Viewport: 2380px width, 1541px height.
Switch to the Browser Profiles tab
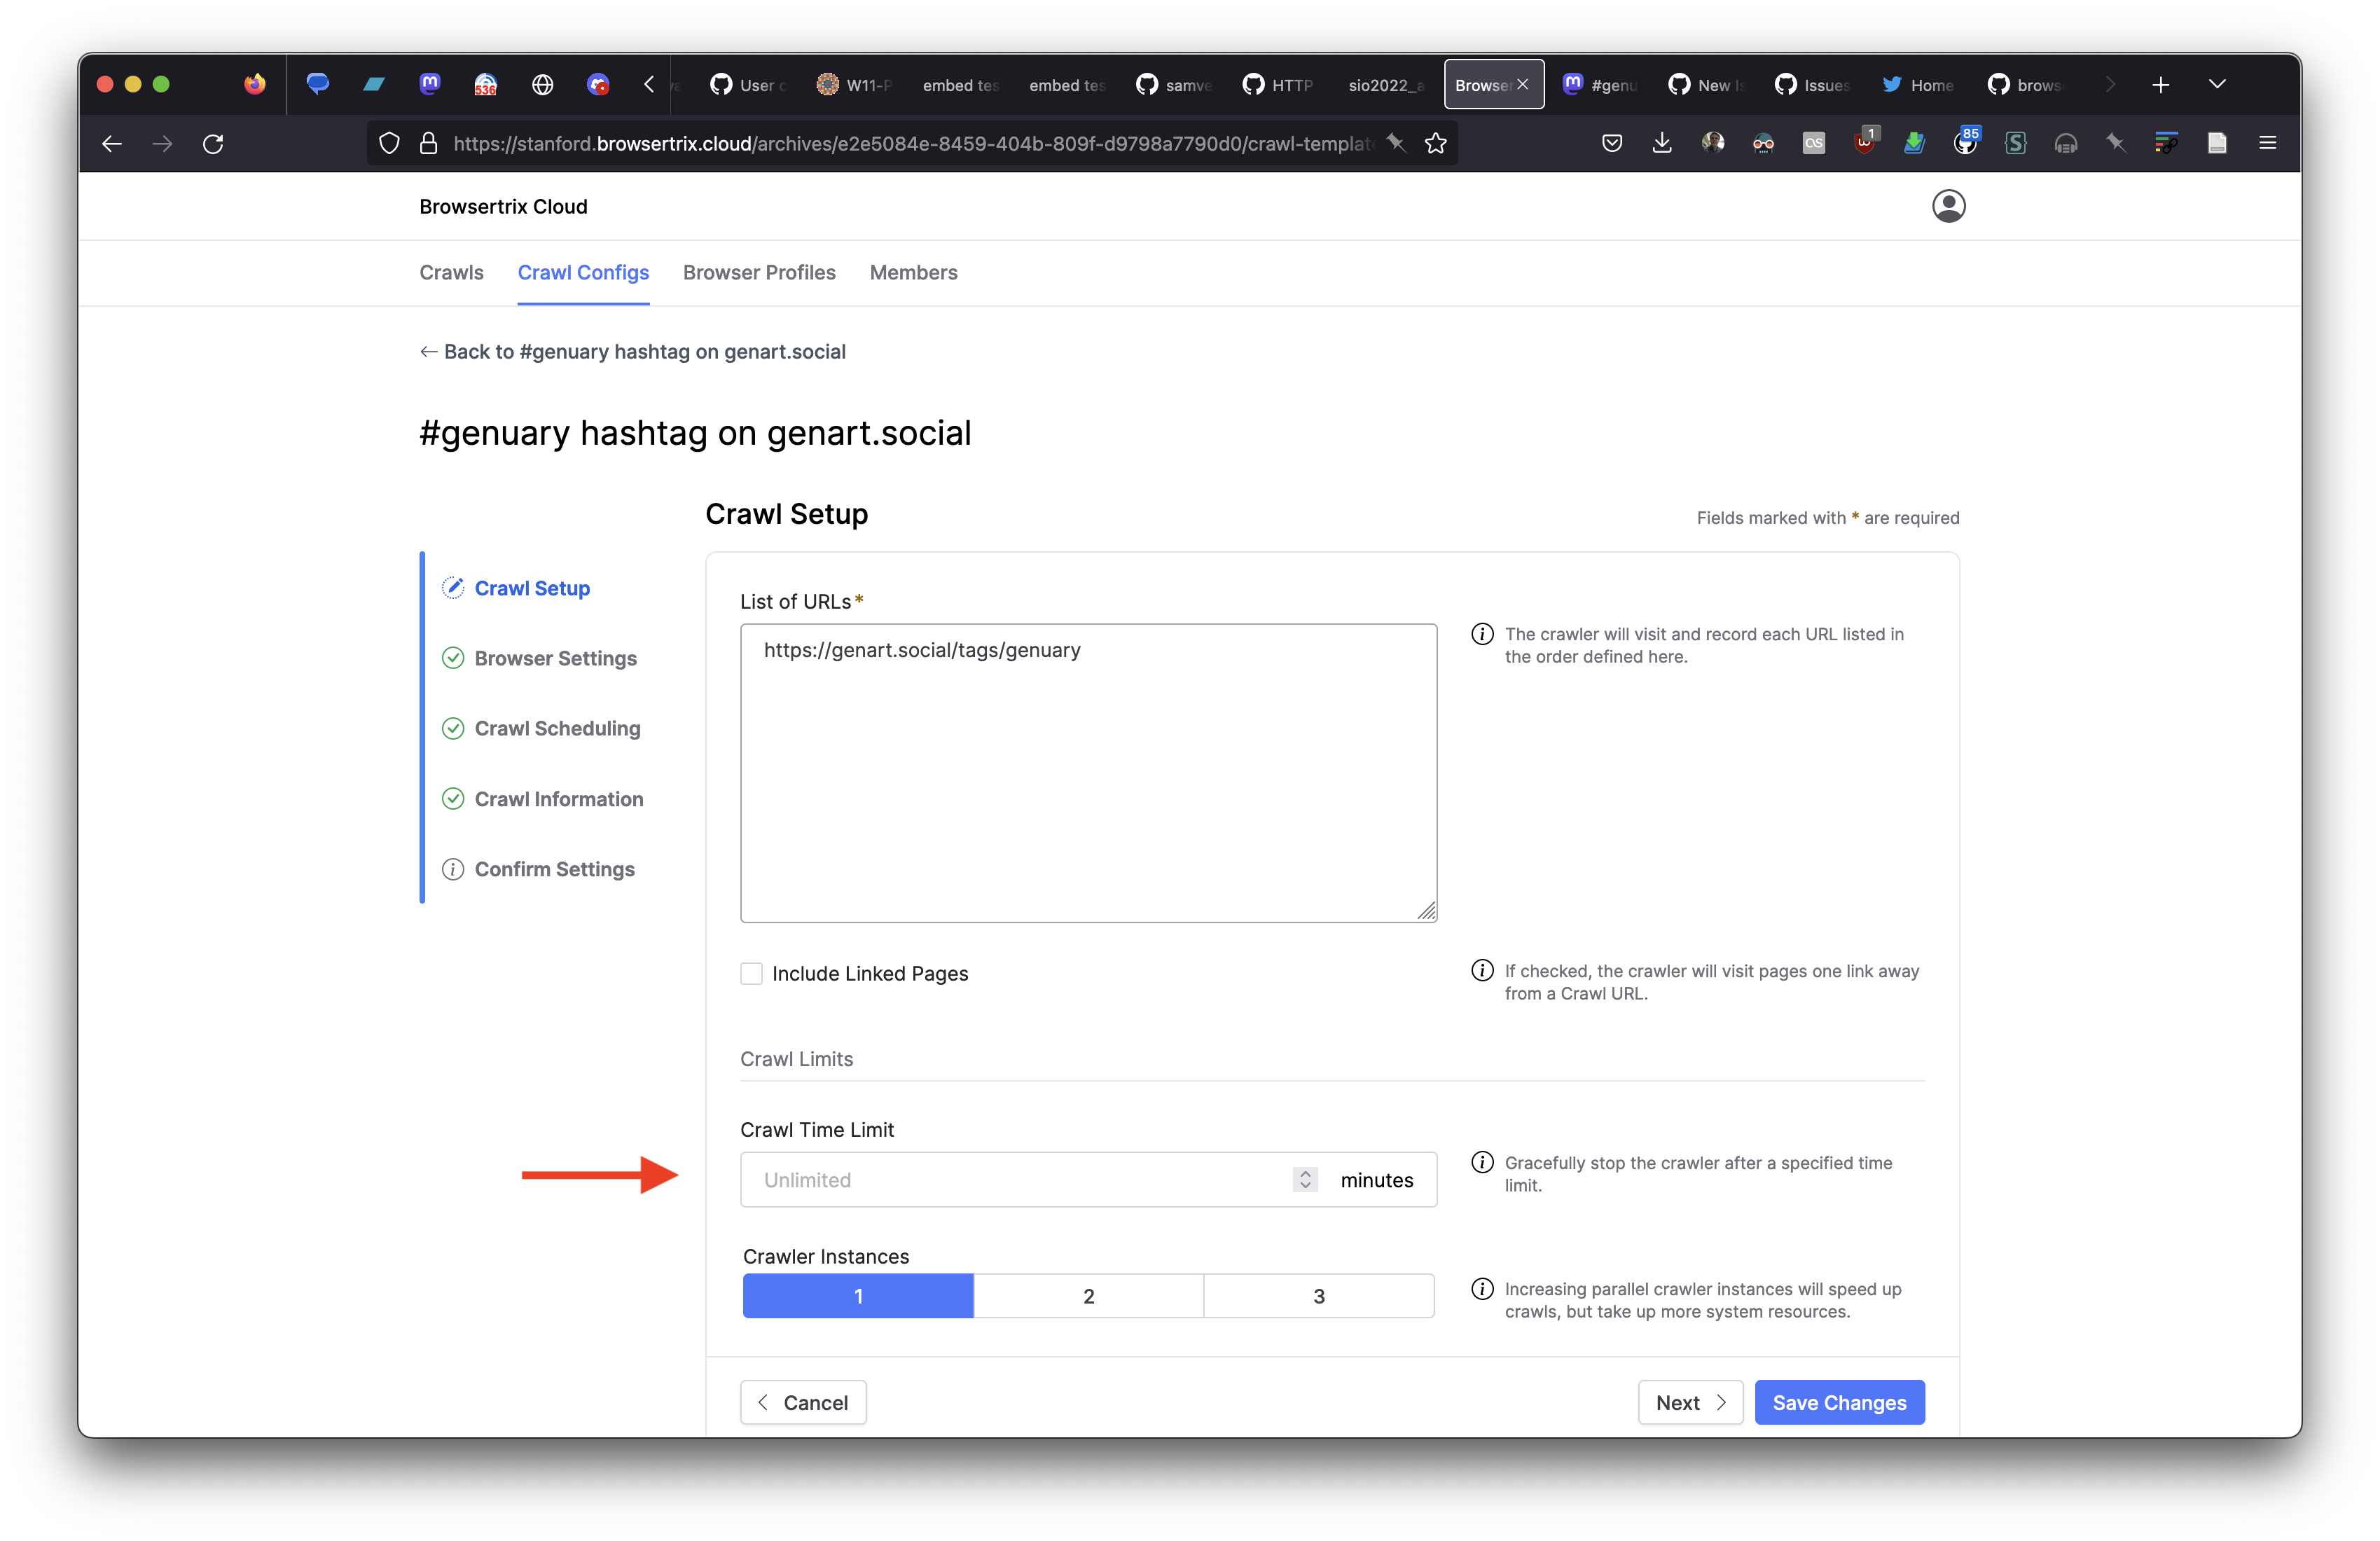(759, 272)
